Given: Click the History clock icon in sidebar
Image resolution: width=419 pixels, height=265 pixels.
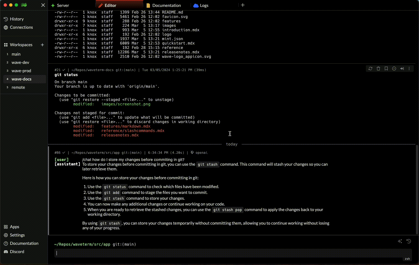Looking at the screenshot, I should click(x=6, y=19).
